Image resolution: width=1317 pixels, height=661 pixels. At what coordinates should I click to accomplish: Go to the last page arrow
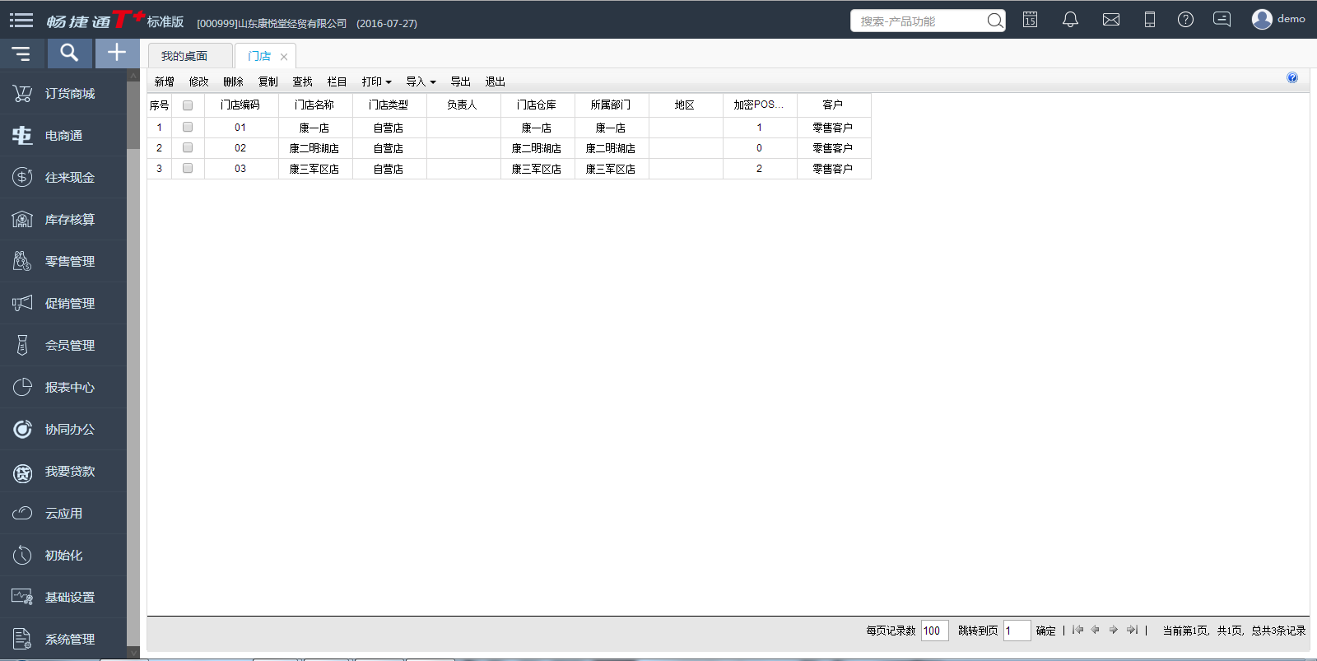tap(1132, 630)
